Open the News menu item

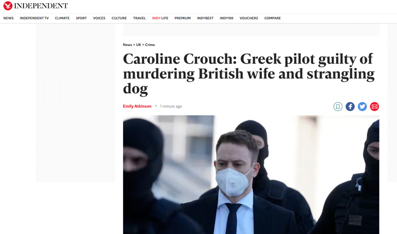pyautogui.click(x=9, y=18)
